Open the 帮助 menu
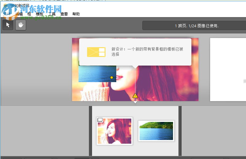This screenshot has width=246, height=159. pyautogui.click(x=76, y=14)
